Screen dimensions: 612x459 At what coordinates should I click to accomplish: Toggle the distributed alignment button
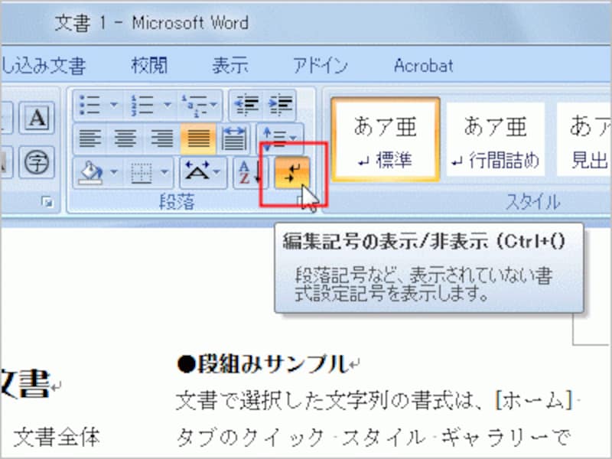click(233, 139)
